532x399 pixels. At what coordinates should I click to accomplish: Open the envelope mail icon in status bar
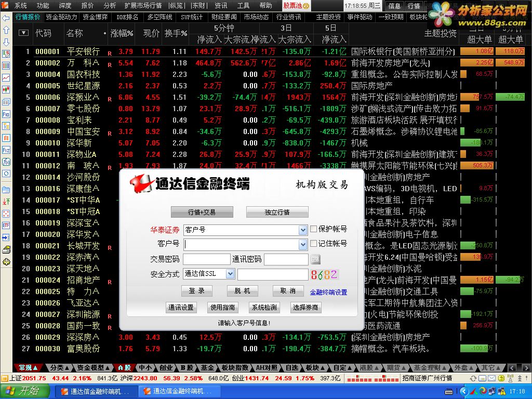click(x=491, y=378)
